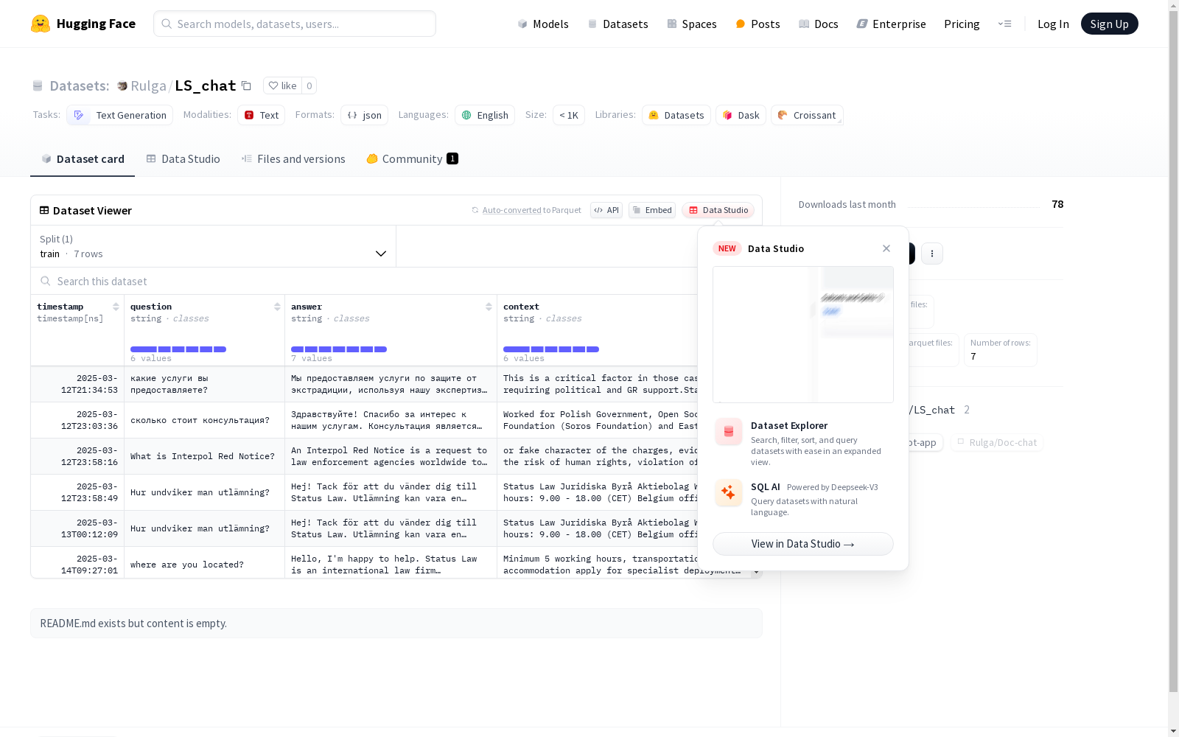Select the 'сколько стоит консультация?' cell

204,420
